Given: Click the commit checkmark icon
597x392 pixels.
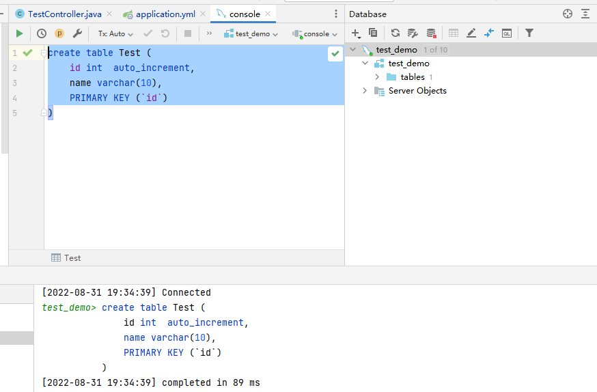Looking at the screenshot, I should coord(148,33).
